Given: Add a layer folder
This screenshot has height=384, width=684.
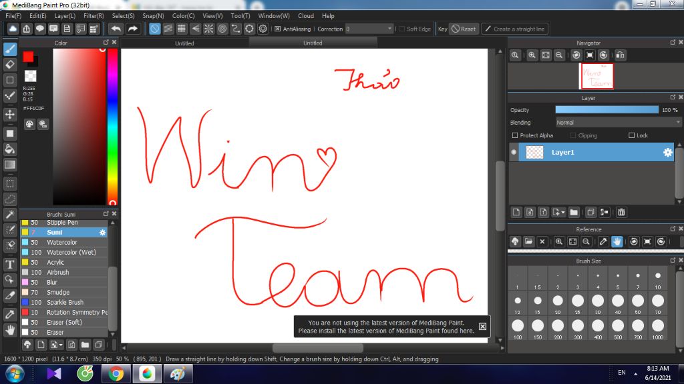Looking at the screenshot, I should point(574,212).
